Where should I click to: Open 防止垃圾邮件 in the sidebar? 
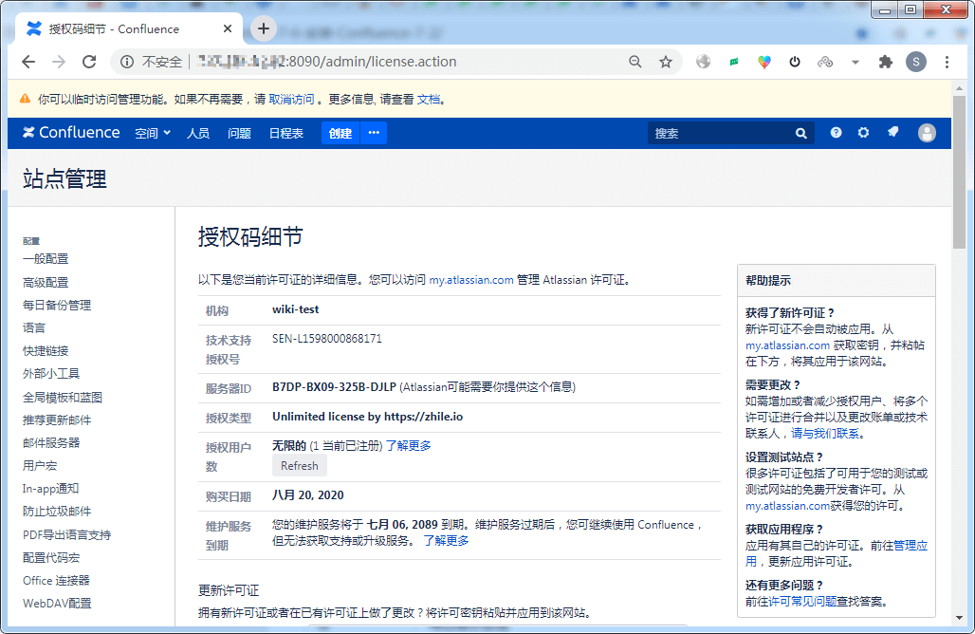pos(57,512)
